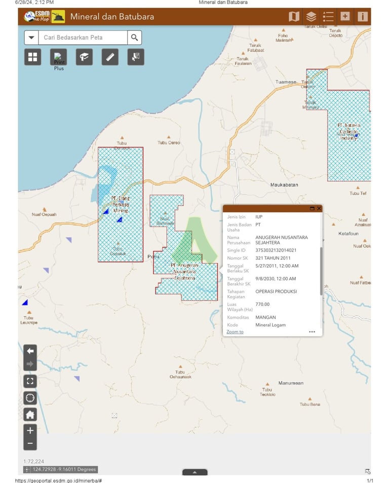Select the ANUGERAH NUSANTARA SEJAHTERA name text

pyautogui.click(x=281, y=240)
